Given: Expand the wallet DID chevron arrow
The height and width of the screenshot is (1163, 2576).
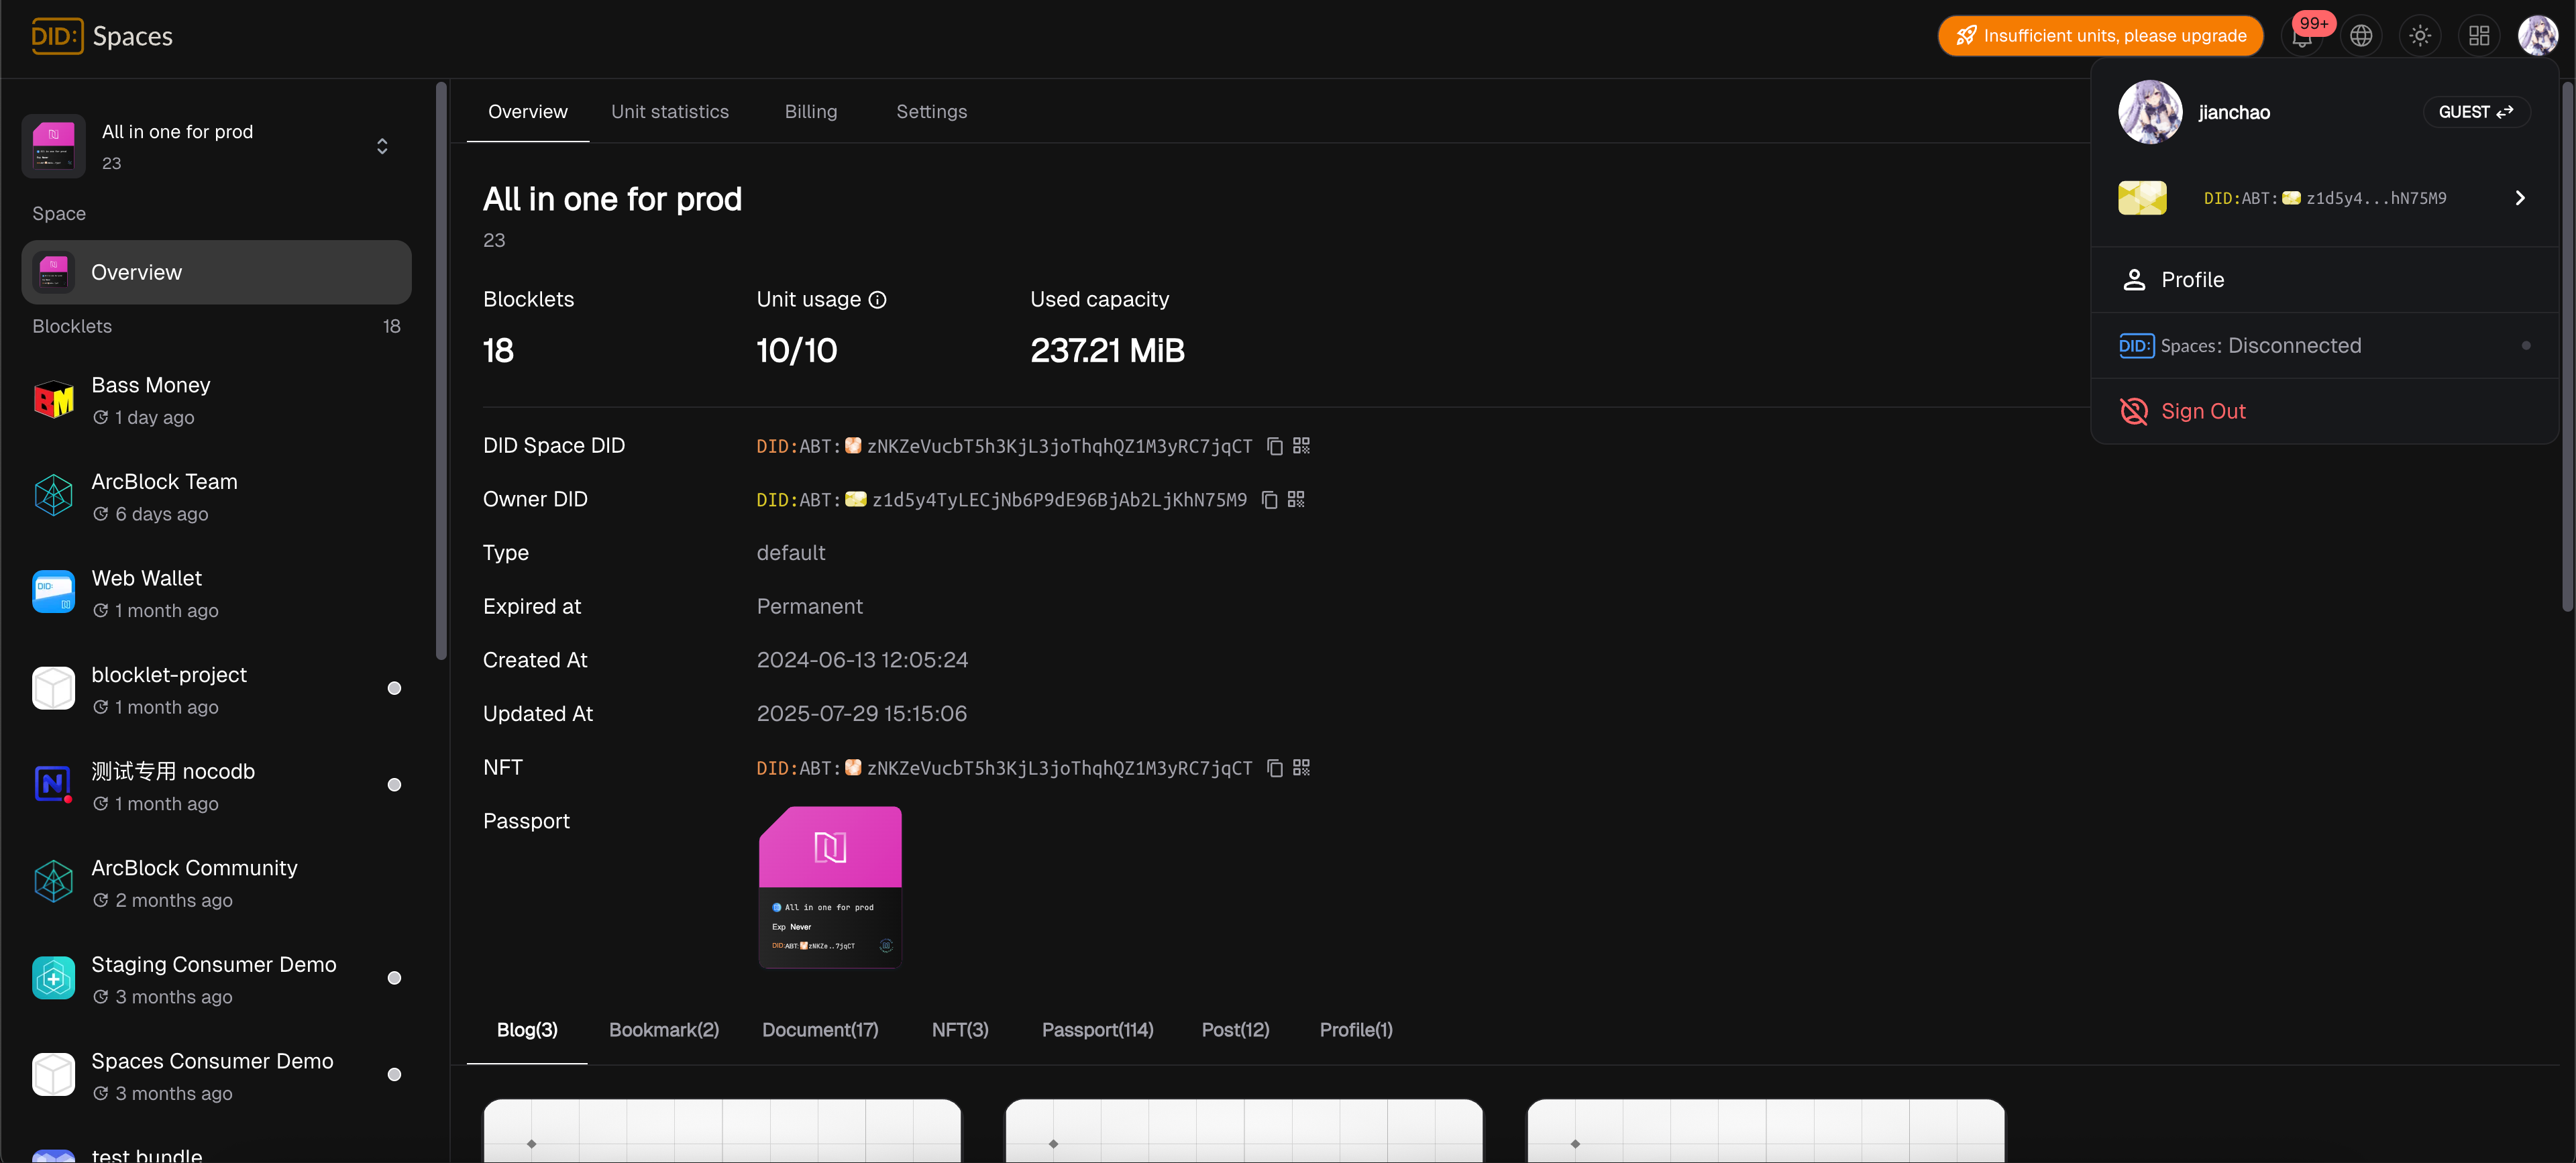Looking at the screenshot, I should [2519, 198].
